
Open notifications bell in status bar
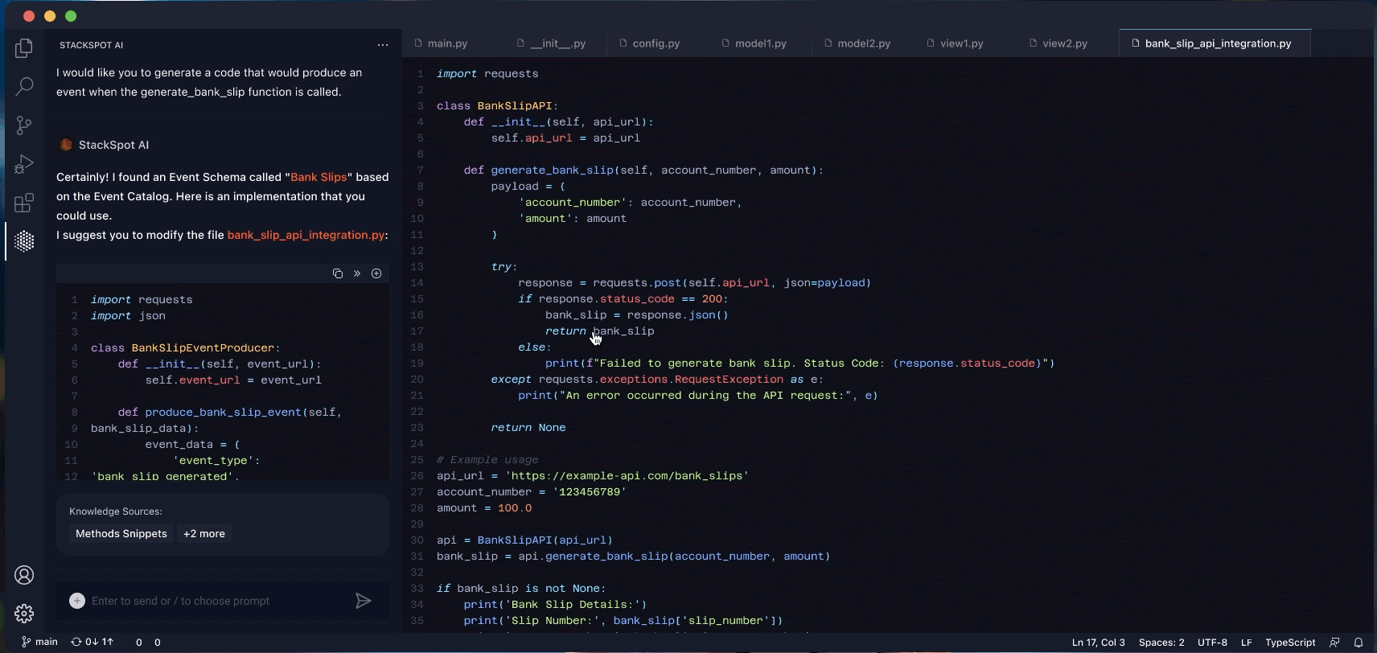coord(1359,642)
